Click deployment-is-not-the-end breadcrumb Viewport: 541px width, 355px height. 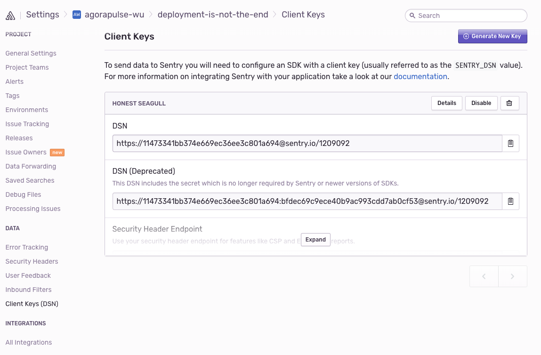click(x=213, y=15)
